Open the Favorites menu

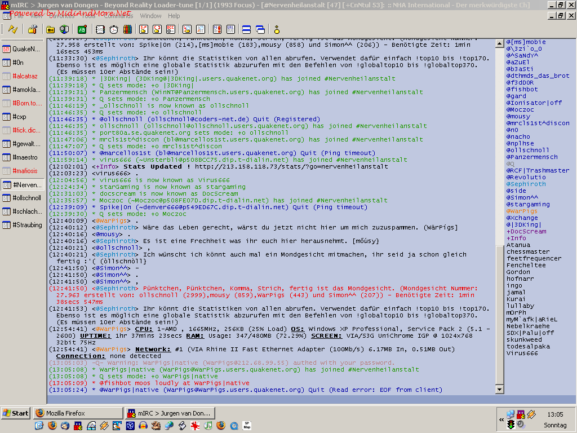(x=62, y=16)
